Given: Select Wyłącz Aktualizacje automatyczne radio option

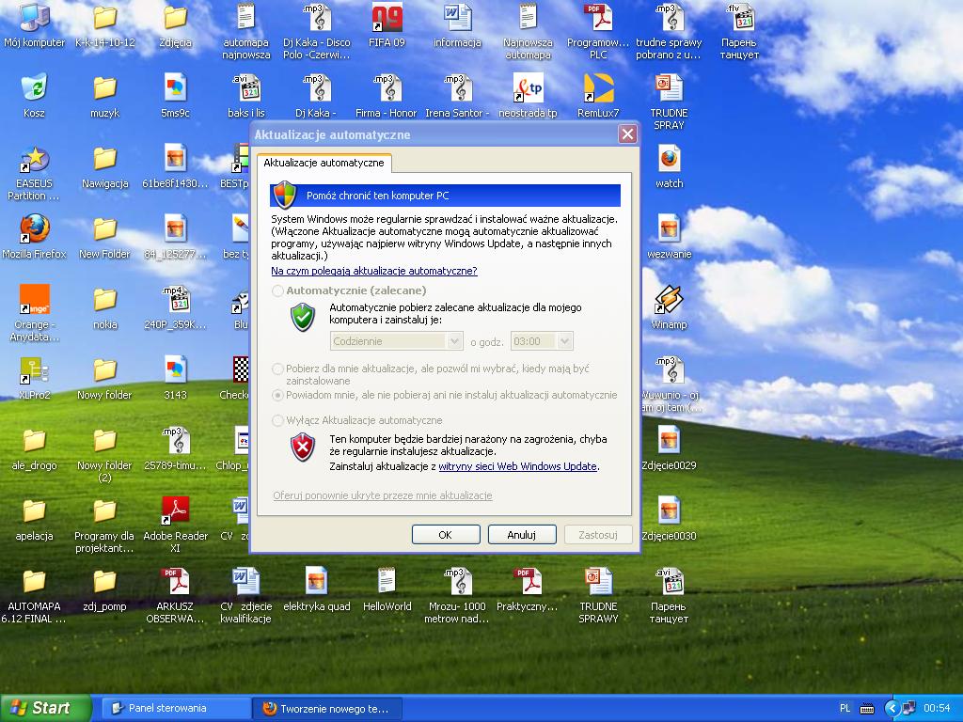Looking at the screenshot, I should [x=278, y=420].
